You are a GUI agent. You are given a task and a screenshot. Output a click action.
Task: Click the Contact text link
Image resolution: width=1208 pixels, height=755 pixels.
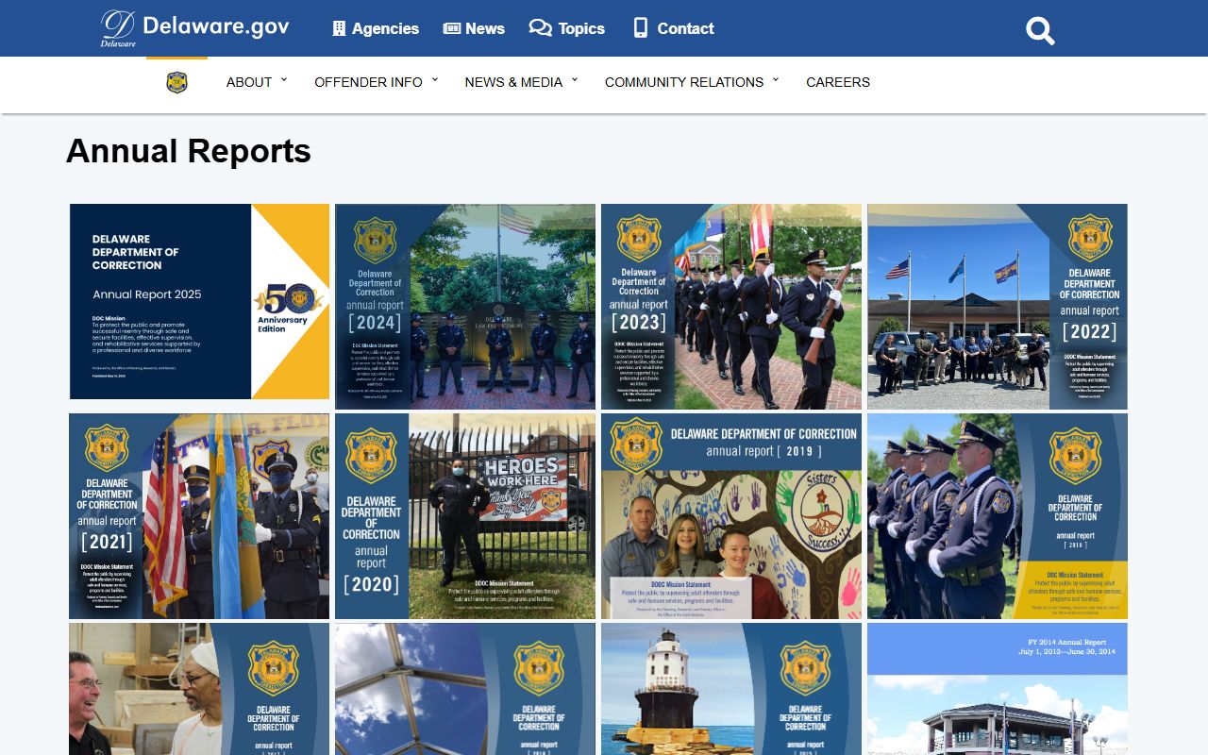click(685, 28)
